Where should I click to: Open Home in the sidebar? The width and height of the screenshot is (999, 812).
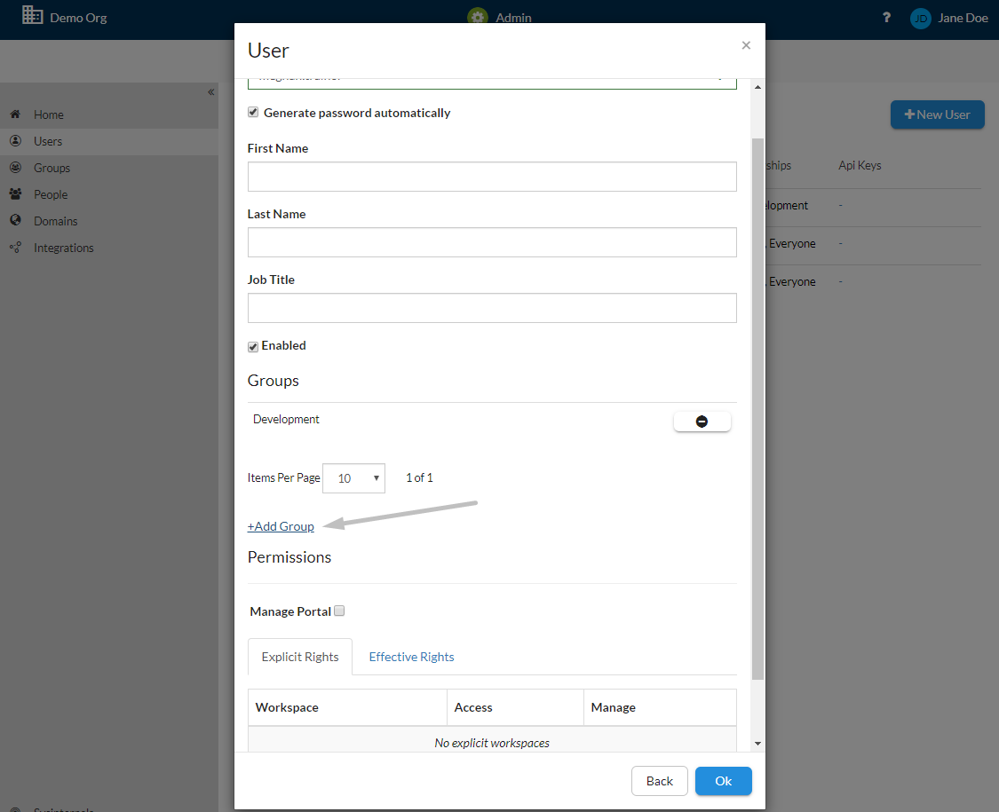pos(49,114)
